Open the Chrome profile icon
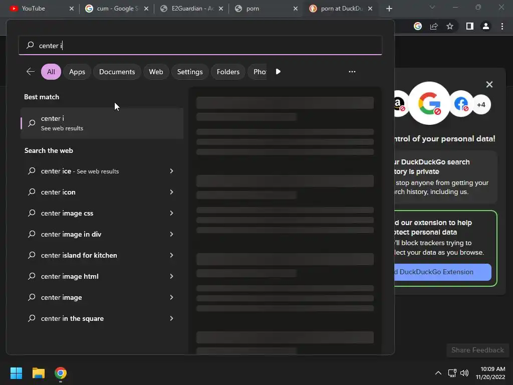Image resolution: width=513 pixels, height=385 pixels. [x=486, y=26]
